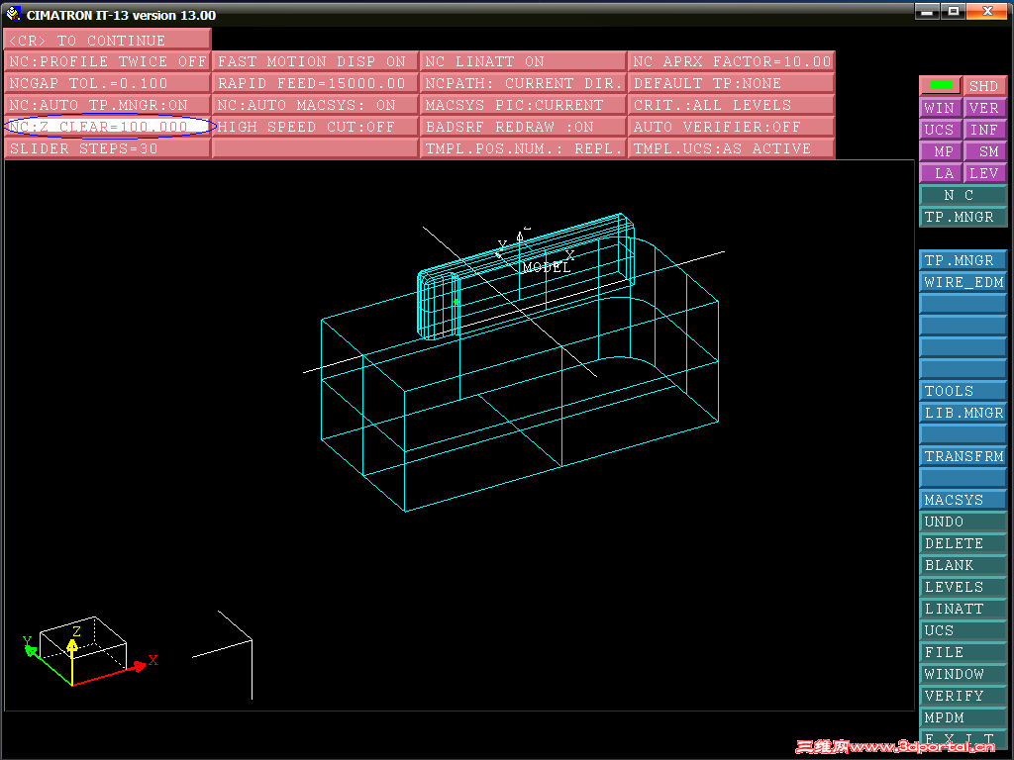The width and height of the screenshot is (1014, 760).
Task: Click UNDO in side menu
Action: (963, 522)
